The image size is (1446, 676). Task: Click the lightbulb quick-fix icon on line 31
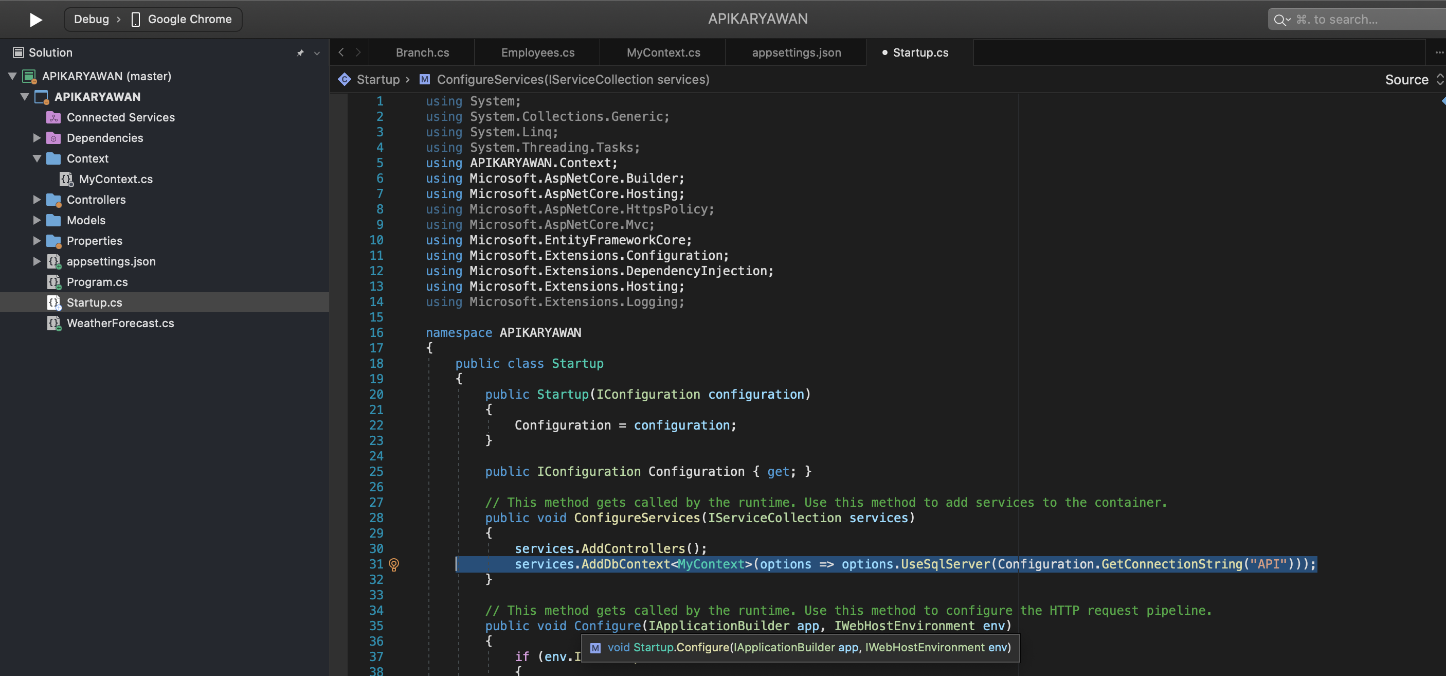[x=394, y=564]
